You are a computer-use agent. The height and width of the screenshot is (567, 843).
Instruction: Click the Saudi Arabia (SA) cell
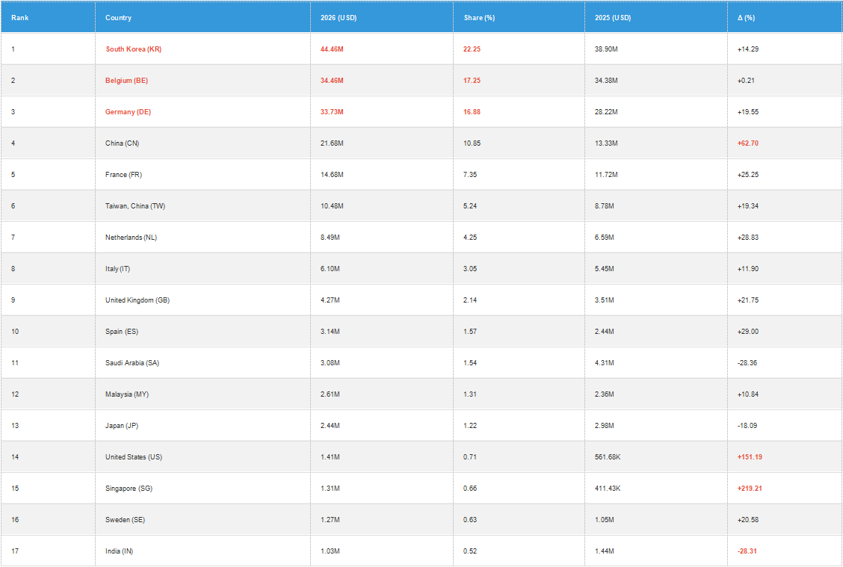click(203, 363)
